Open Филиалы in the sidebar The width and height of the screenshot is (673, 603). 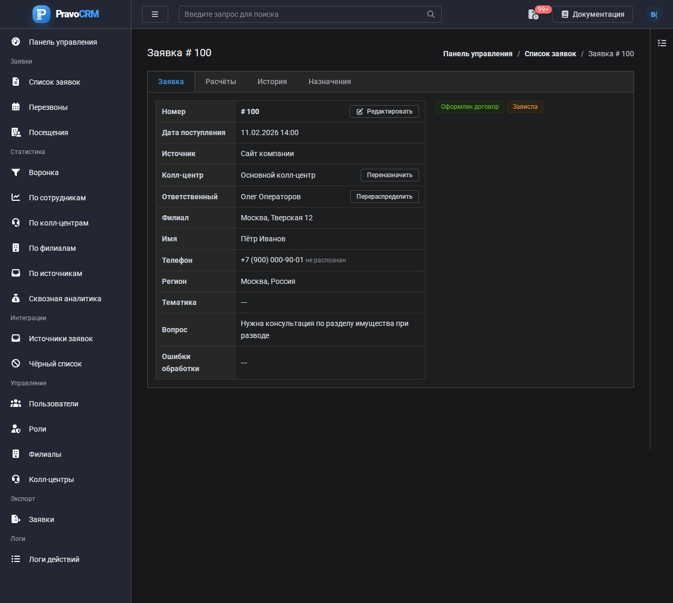(x=65, y=454)
